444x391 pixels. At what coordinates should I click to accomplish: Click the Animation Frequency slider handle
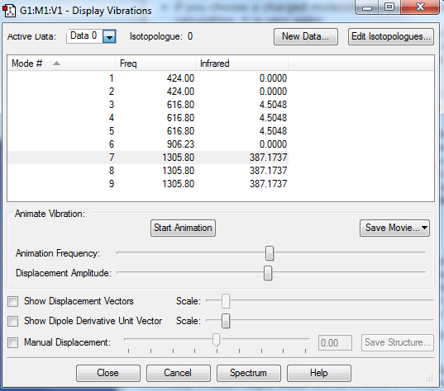270,253
